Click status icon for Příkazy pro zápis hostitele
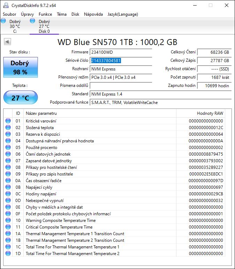Screen dimensions: 235x269 (x=8, y=174)
